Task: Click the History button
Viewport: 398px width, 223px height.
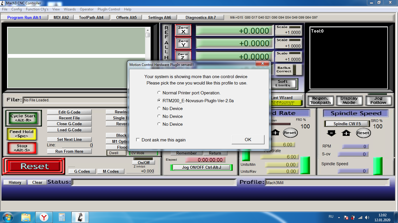Action: coord(15,182)
